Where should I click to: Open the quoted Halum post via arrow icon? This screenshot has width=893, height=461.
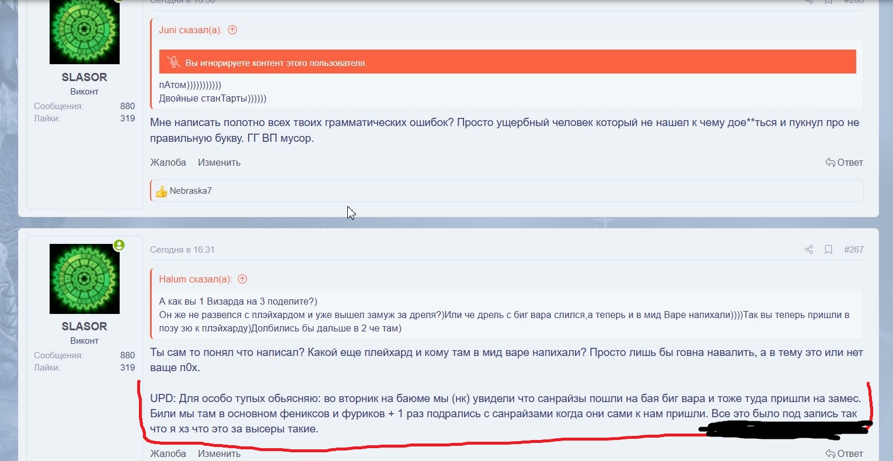(x=242, y=279)
